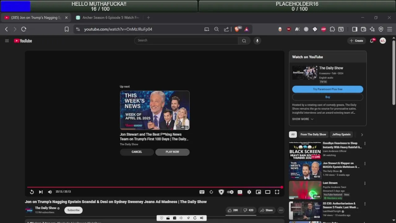Open Brave Shields lion icon
Image resolution: width=396 pixels, height=223 pixels.
[237, 29]
